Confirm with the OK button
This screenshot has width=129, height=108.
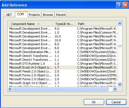point(94,102)
